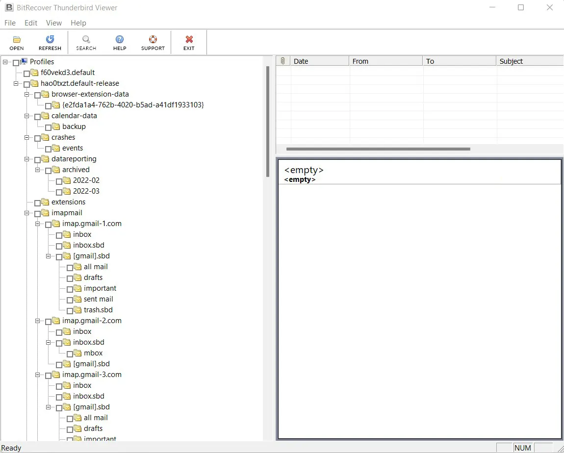Collapse the datareporting folder node
564x453 pixels.
27,159
